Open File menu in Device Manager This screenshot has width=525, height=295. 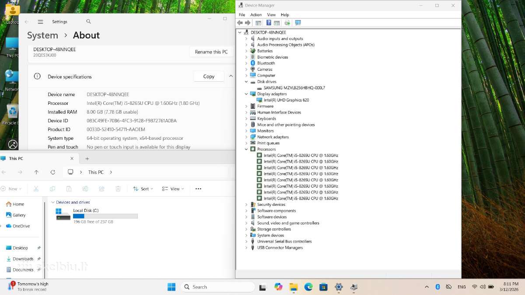click(242, 15)
